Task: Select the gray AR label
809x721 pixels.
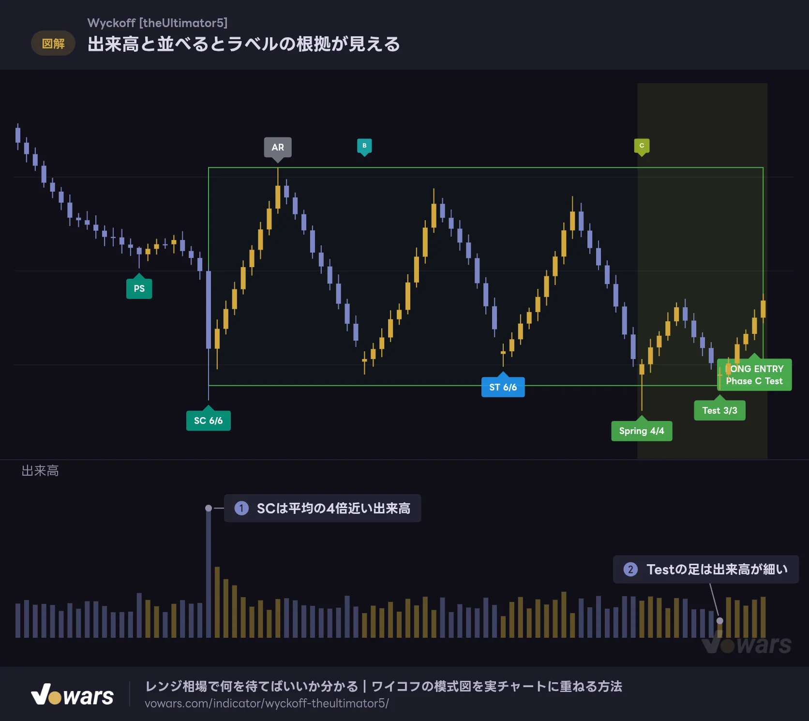Action: tap(278, 147)
